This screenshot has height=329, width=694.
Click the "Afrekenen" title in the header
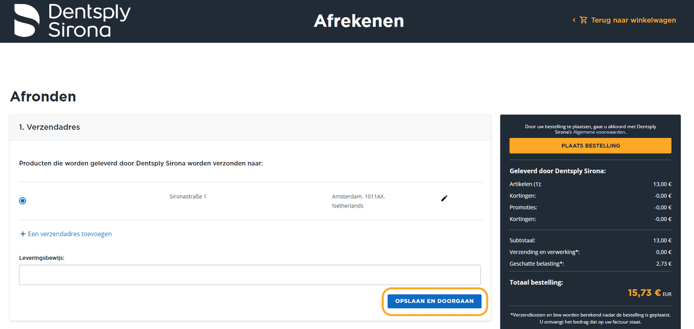(358, 21)
